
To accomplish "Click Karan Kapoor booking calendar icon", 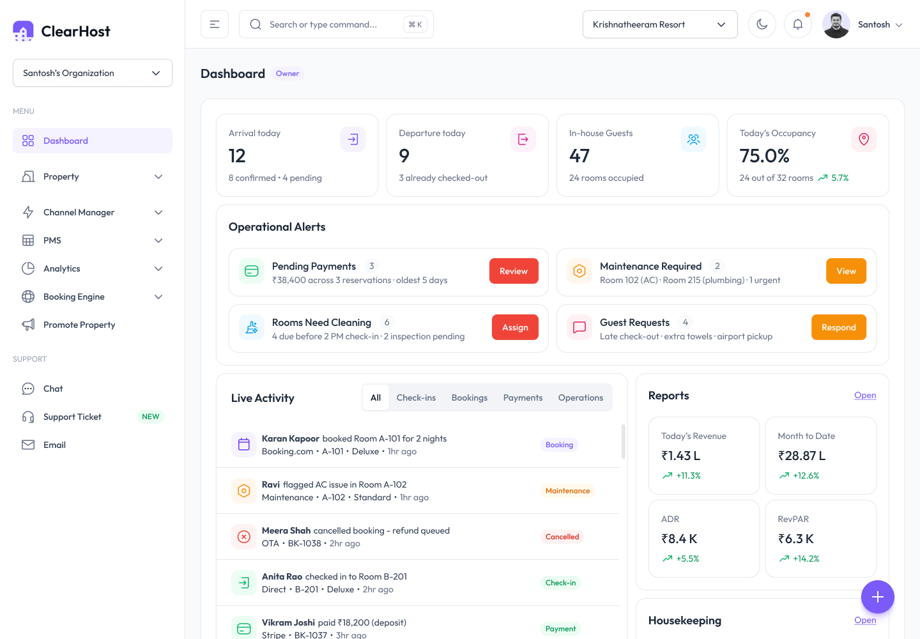I will [244, 445].
